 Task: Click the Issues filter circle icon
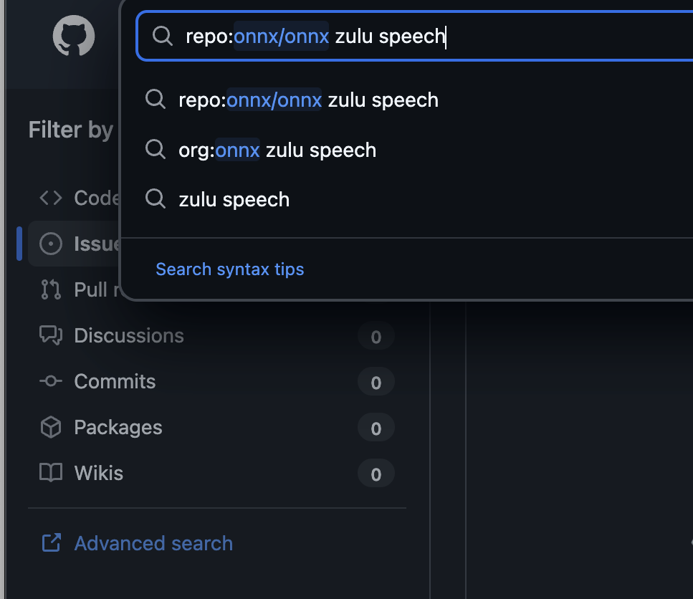point(51,244)
